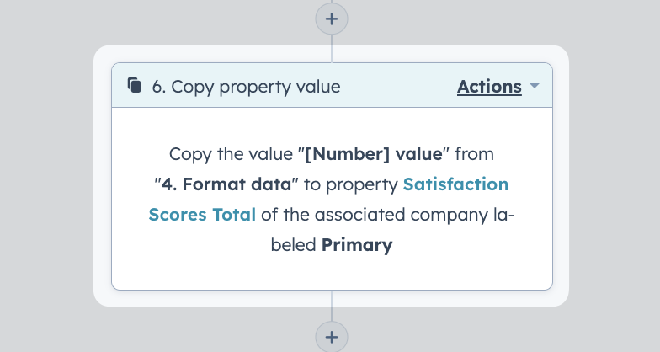Click the connector line above the card
This screenshot has height=352, width=660.
(332, 49)
